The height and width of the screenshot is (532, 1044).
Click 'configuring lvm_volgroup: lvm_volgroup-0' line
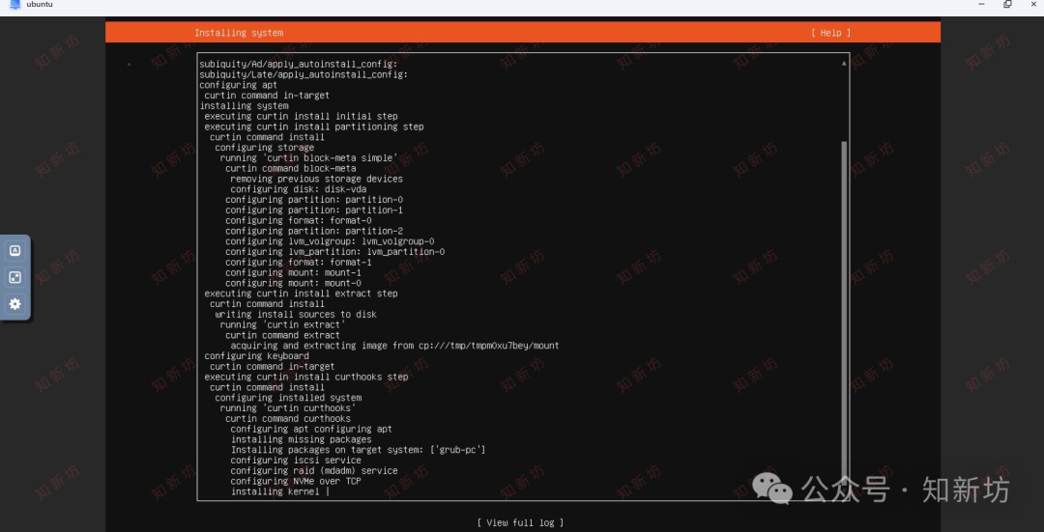click(330, 241)
